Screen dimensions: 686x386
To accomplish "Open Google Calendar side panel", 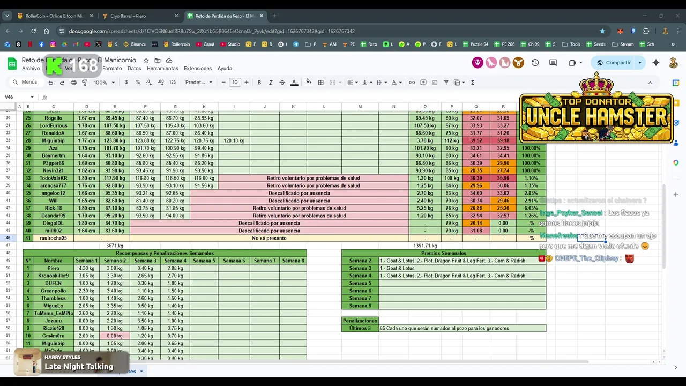I will point(676,83).
